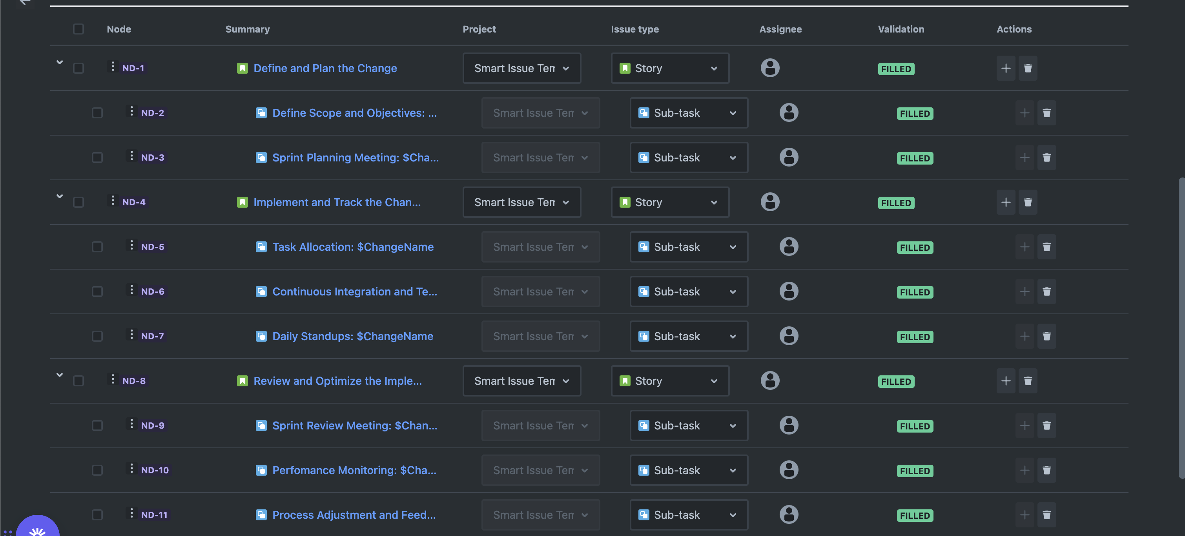The height and width of the screenshot is (536, 1185).
Task: Collapse the ND-1 story group
Action: [x=59, y=62]
